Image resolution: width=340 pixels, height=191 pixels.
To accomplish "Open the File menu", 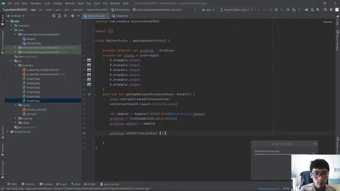I will pos(10,3).
